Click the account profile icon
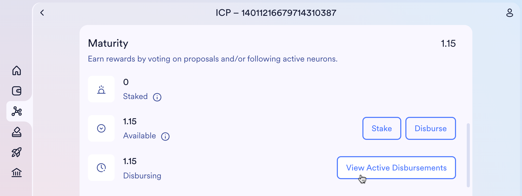Viewport: 522px width, 196px height. pos(510,13)
